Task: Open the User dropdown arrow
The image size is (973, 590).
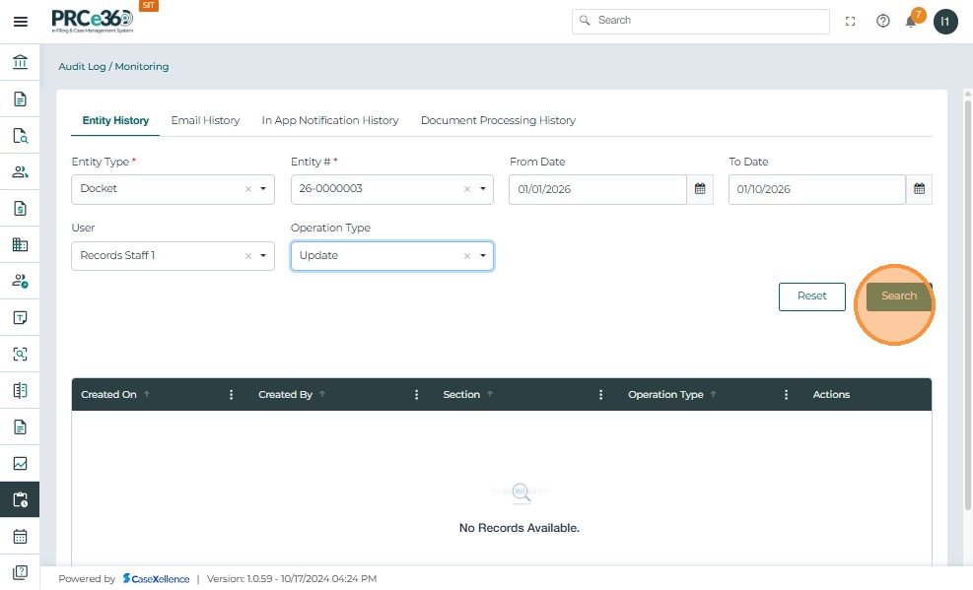Action: 264,256
